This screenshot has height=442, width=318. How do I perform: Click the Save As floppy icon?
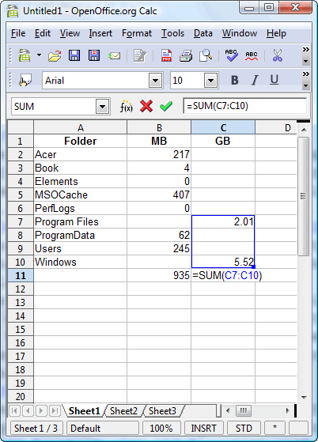click(x=94, y=55)
